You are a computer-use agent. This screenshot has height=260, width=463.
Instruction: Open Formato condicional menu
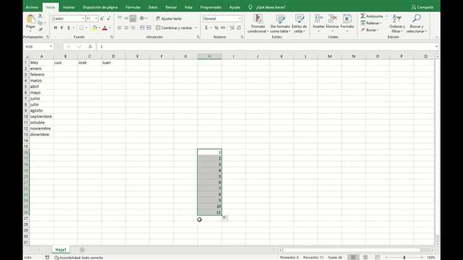coord(258,23)
